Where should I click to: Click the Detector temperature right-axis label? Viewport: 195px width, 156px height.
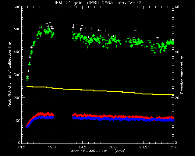(x=182, y=75)
